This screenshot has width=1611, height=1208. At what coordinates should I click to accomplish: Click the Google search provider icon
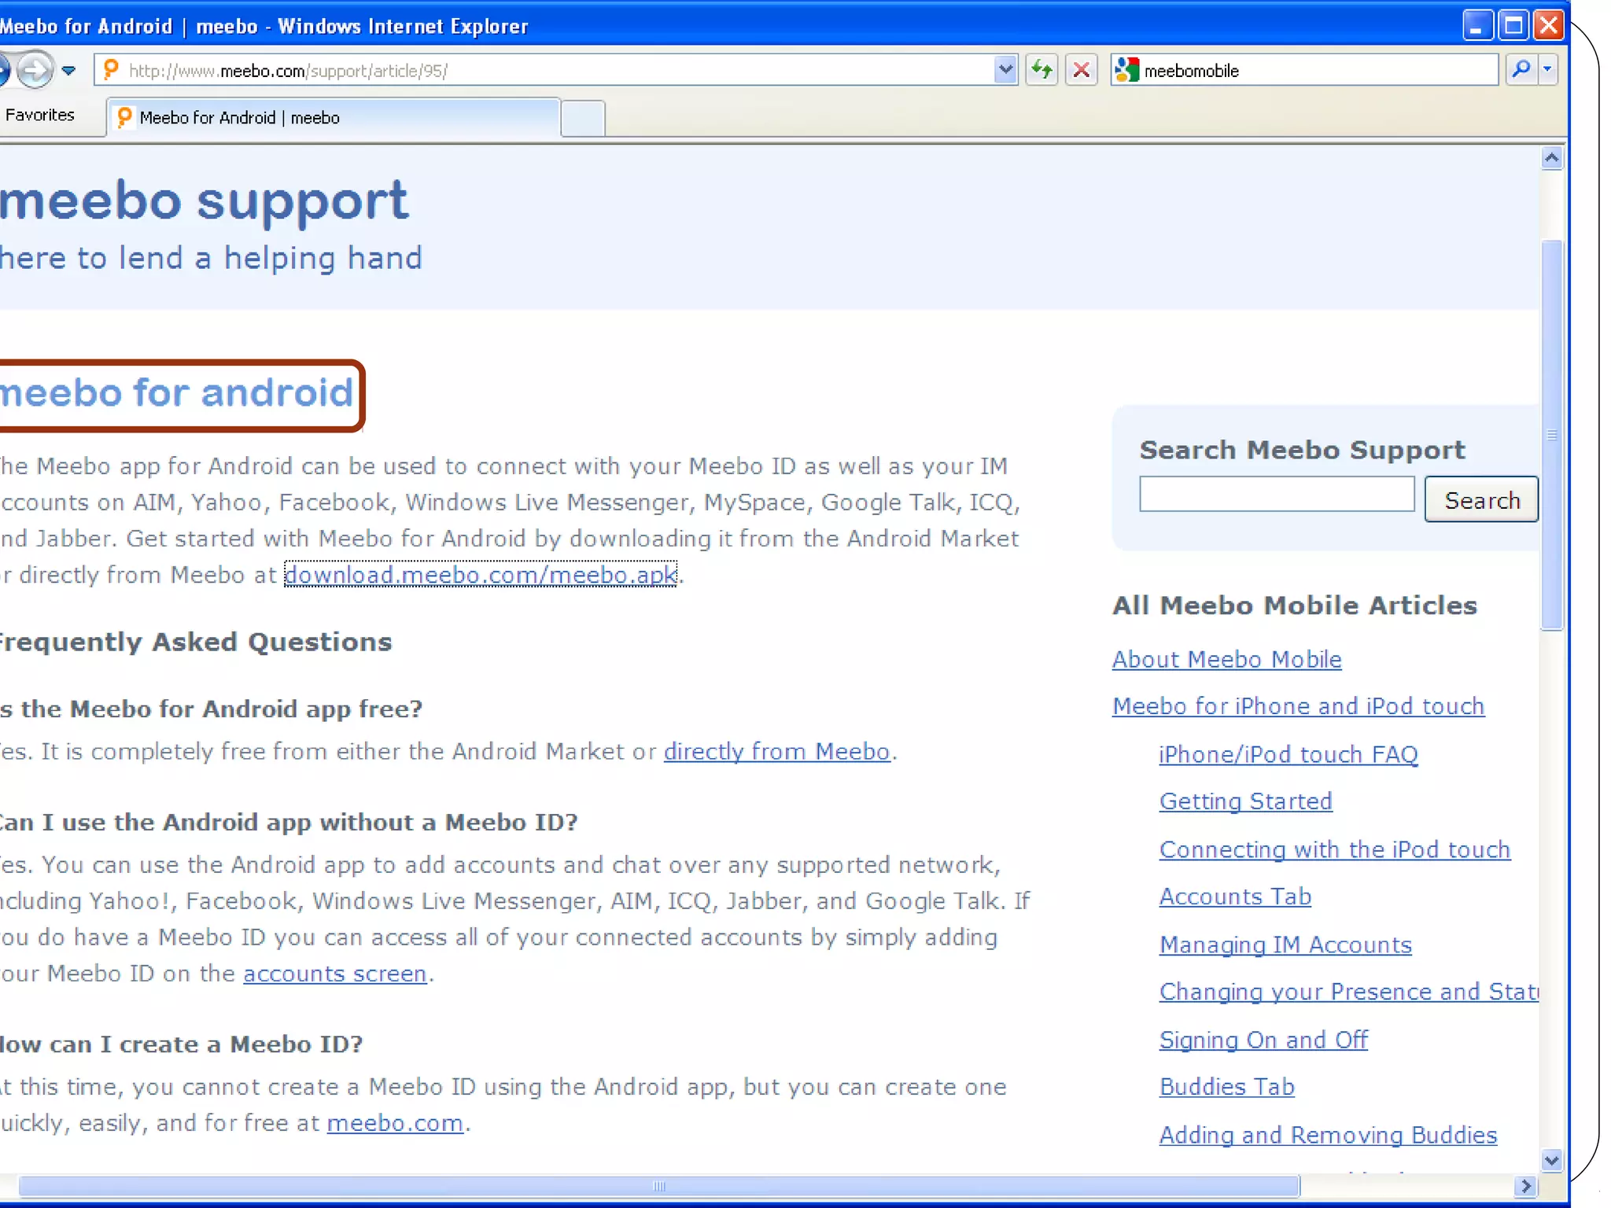(x=1126, y=70)
